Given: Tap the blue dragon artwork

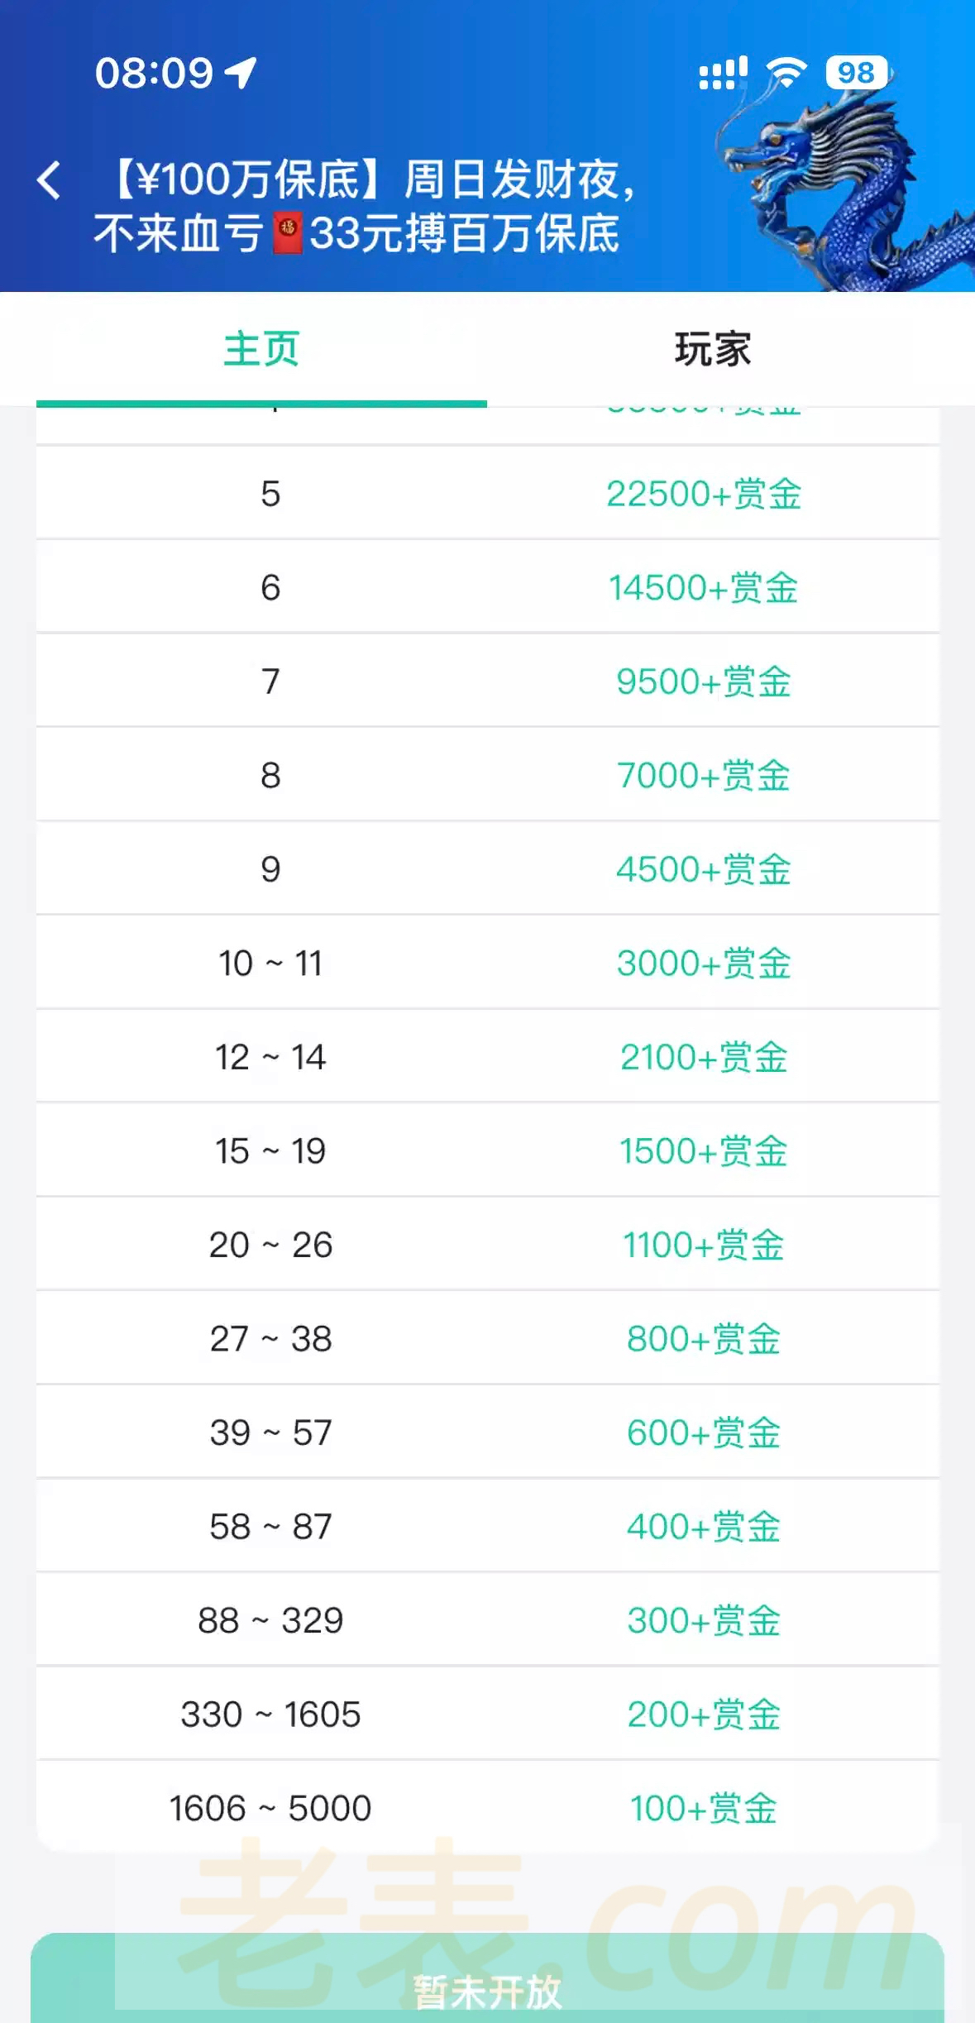Looking at the screenshot, I should 852,190.
